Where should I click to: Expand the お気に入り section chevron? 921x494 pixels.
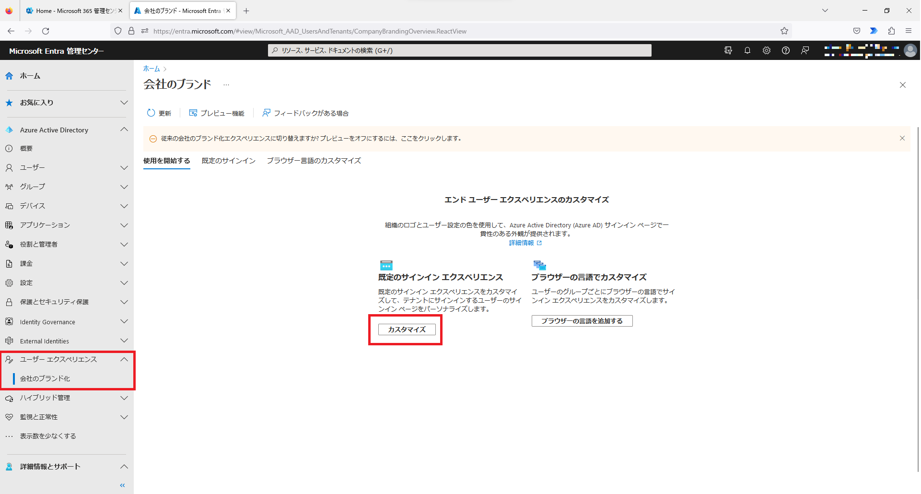click(x=124, y=103)
